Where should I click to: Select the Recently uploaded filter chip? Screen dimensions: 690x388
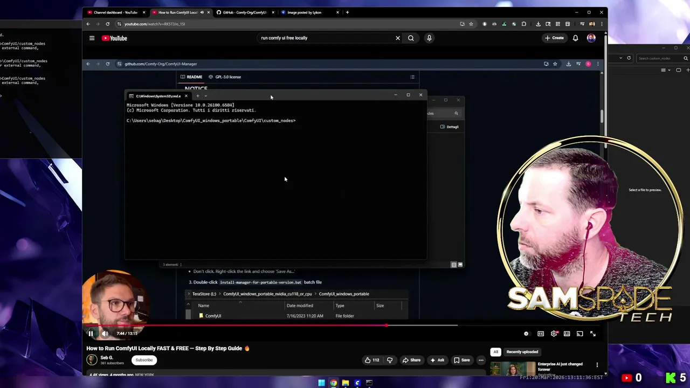tap(522, 352)
